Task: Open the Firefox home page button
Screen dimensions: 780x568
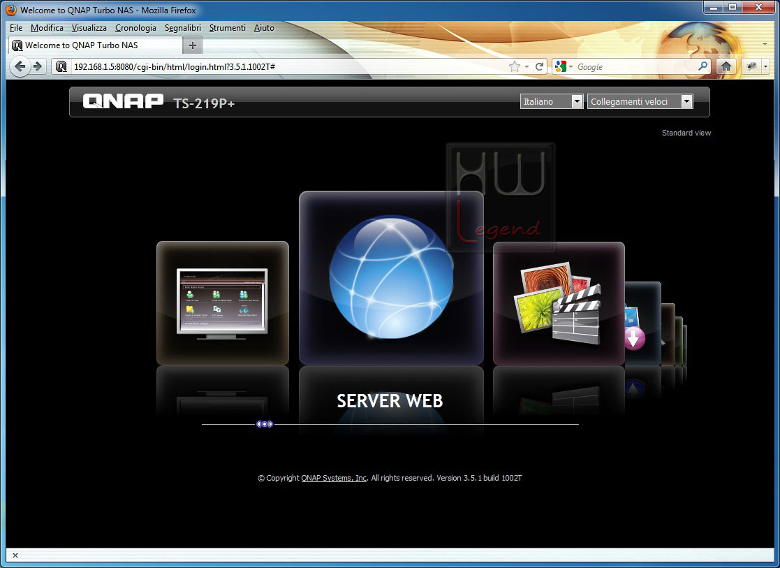Action: coord(726,66)
